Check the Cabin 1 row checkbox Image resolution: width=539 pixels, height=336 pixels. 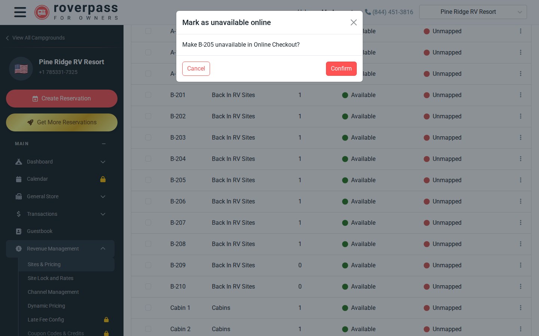pyautogui.click(x=148, y=308)
